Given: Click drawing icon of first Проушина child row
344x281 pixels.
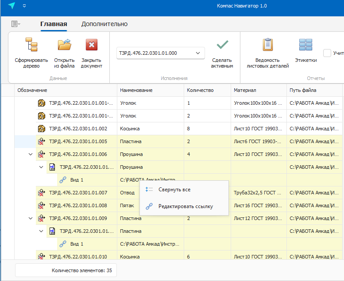Looking at the screenshot, I should pyautogui.click(x=52, y=167).
